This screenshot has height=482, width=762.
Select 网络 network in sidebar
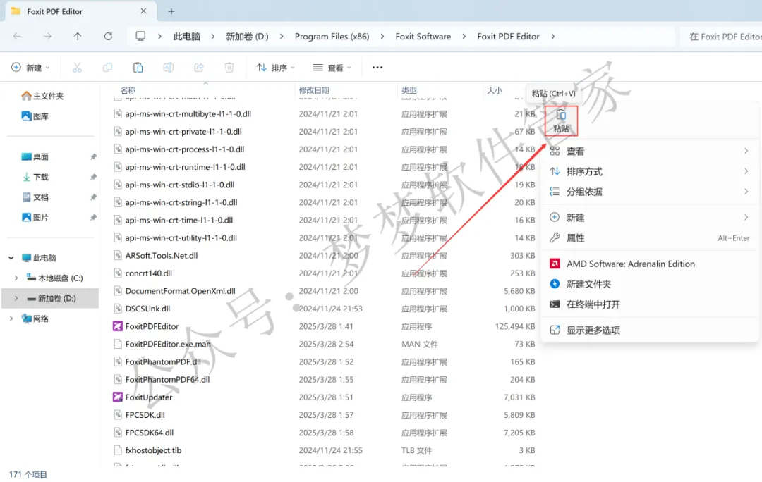pos(35,319)
